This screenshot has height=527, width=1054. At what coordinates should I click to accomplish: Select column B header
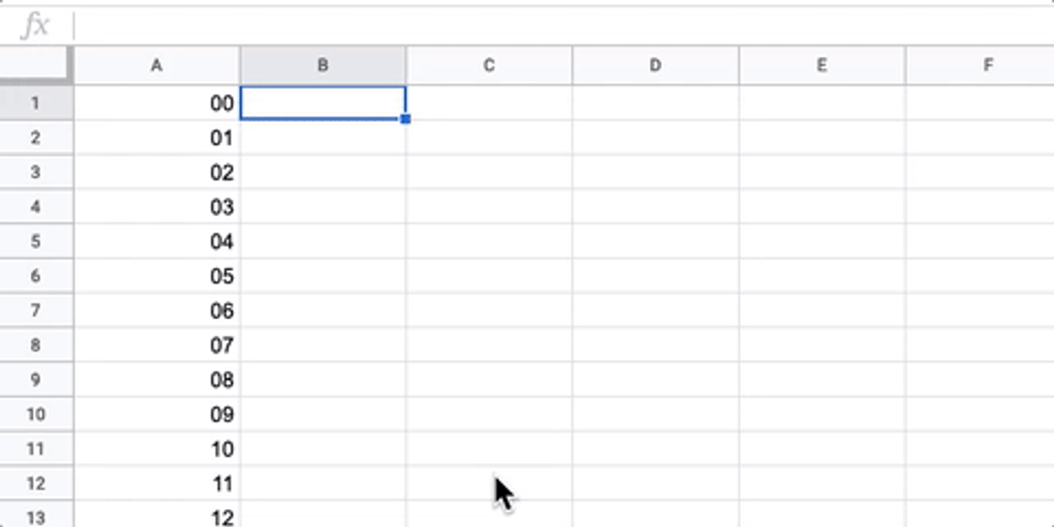point(323,65)
